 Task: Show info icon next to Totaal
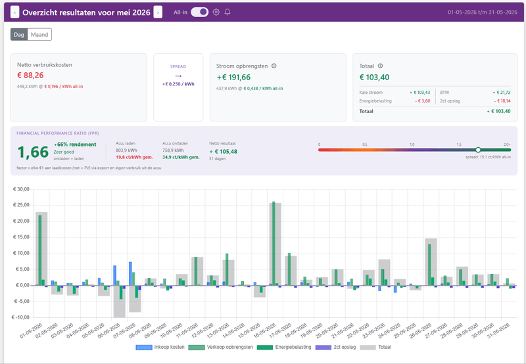381,66
